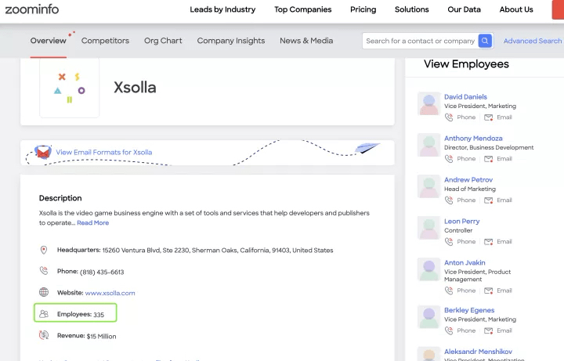This screenshot has width=564, height=361.
Task: Open the www.xsolla.com website link
Action: click(x=110, y=293)
